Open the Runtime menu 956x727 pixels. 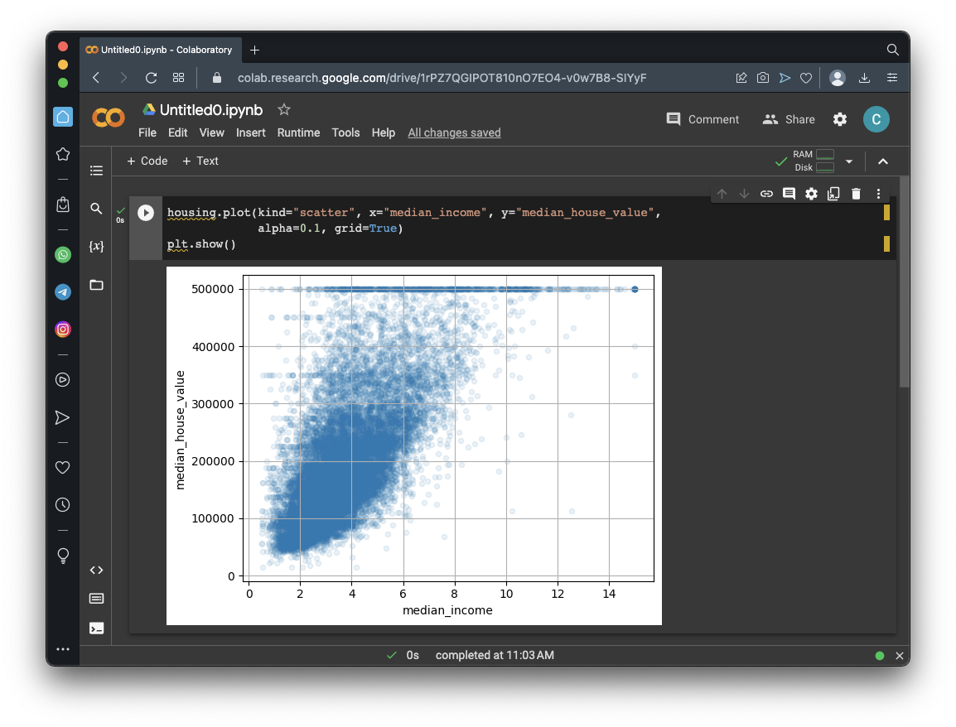[298, 132]
